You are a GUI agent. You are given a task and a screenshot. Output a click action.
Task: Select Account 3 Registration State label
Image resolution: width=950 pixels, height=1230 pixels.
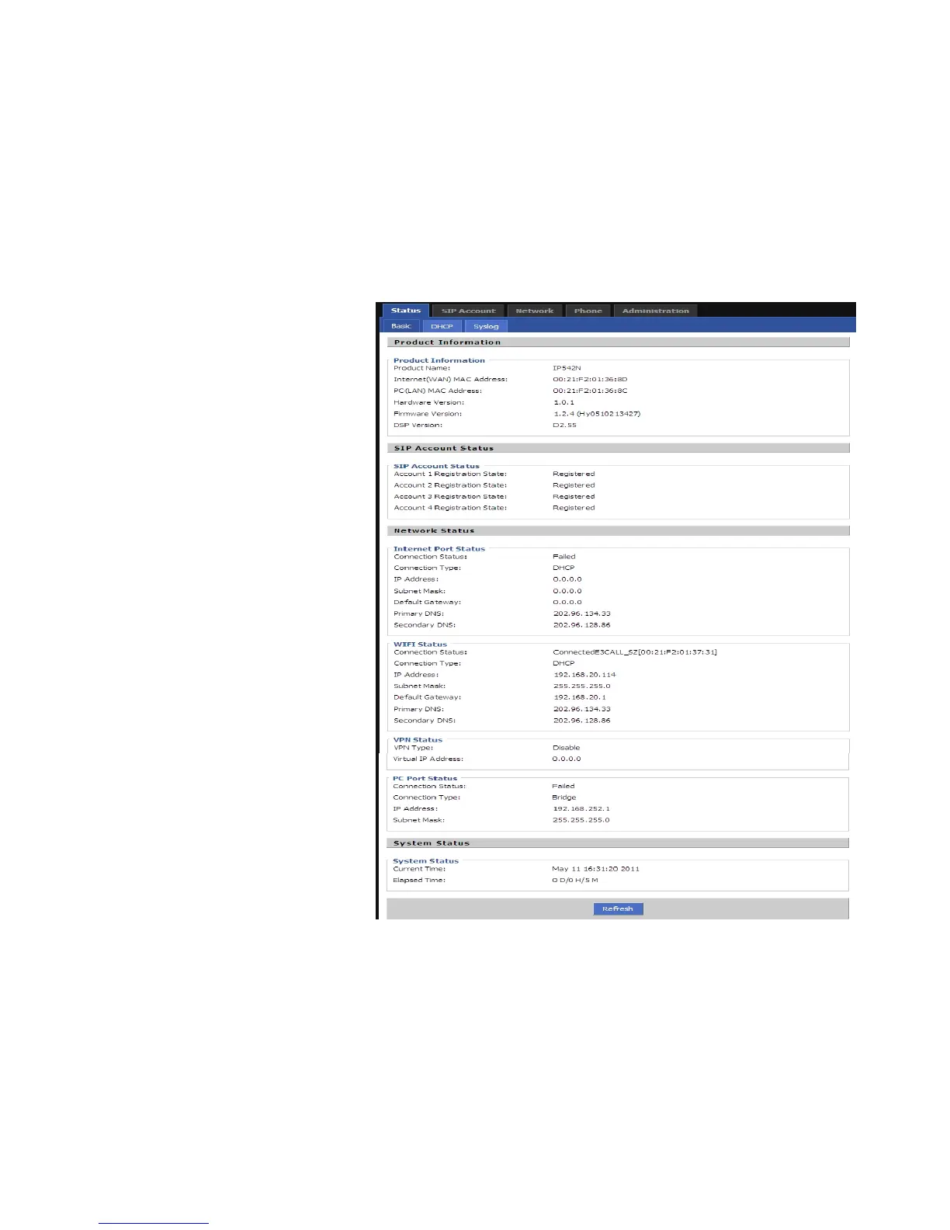[x=450, y=496]
